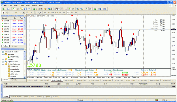The height and width of the screenshot is (102, 177).
Task: Toggle the Terminal window toolbar icon
Action: 25,9
